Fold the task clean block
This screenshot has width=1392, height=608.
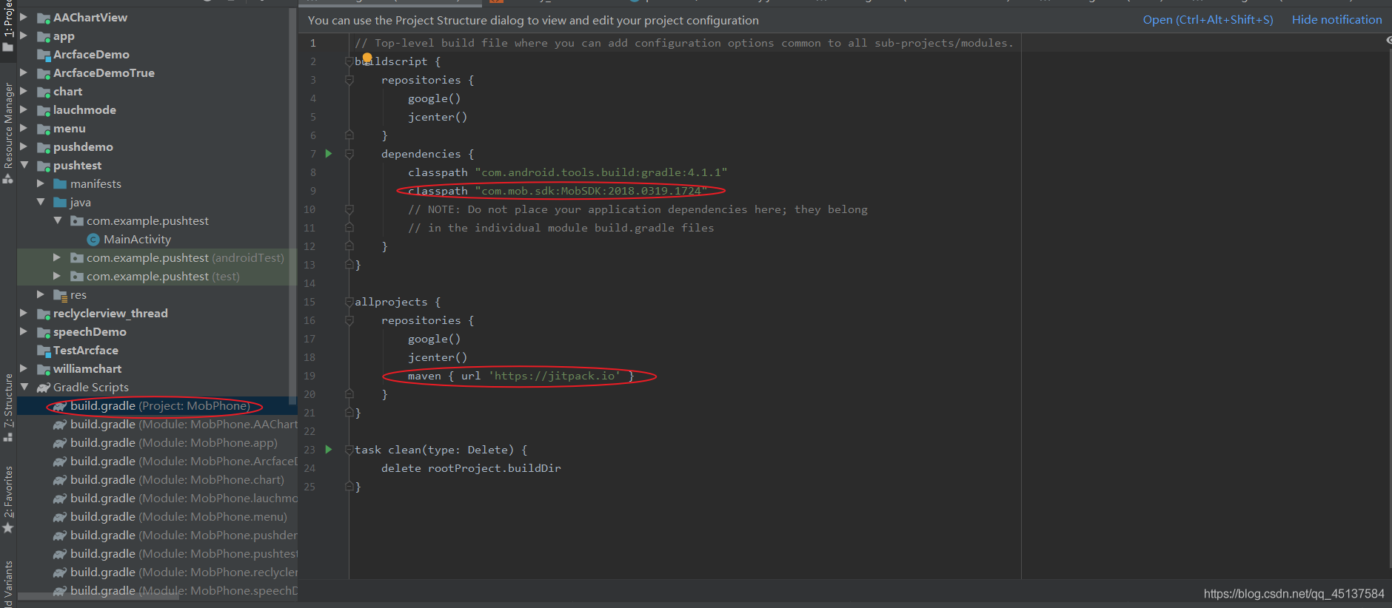pos(349,450)
